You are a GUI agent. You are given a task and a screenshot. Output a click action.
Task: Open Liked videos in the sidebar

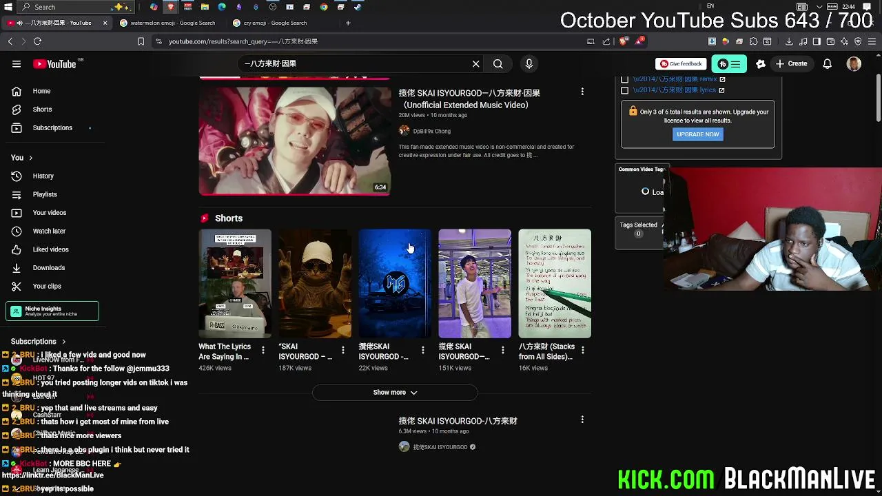[52, 249]
